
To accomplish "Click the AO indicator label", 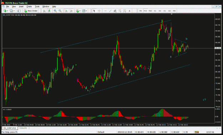I will (x=7, y=109).
